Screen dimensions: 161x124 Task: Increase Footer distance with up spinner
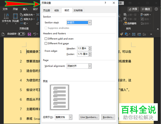(x=90, y=53)
